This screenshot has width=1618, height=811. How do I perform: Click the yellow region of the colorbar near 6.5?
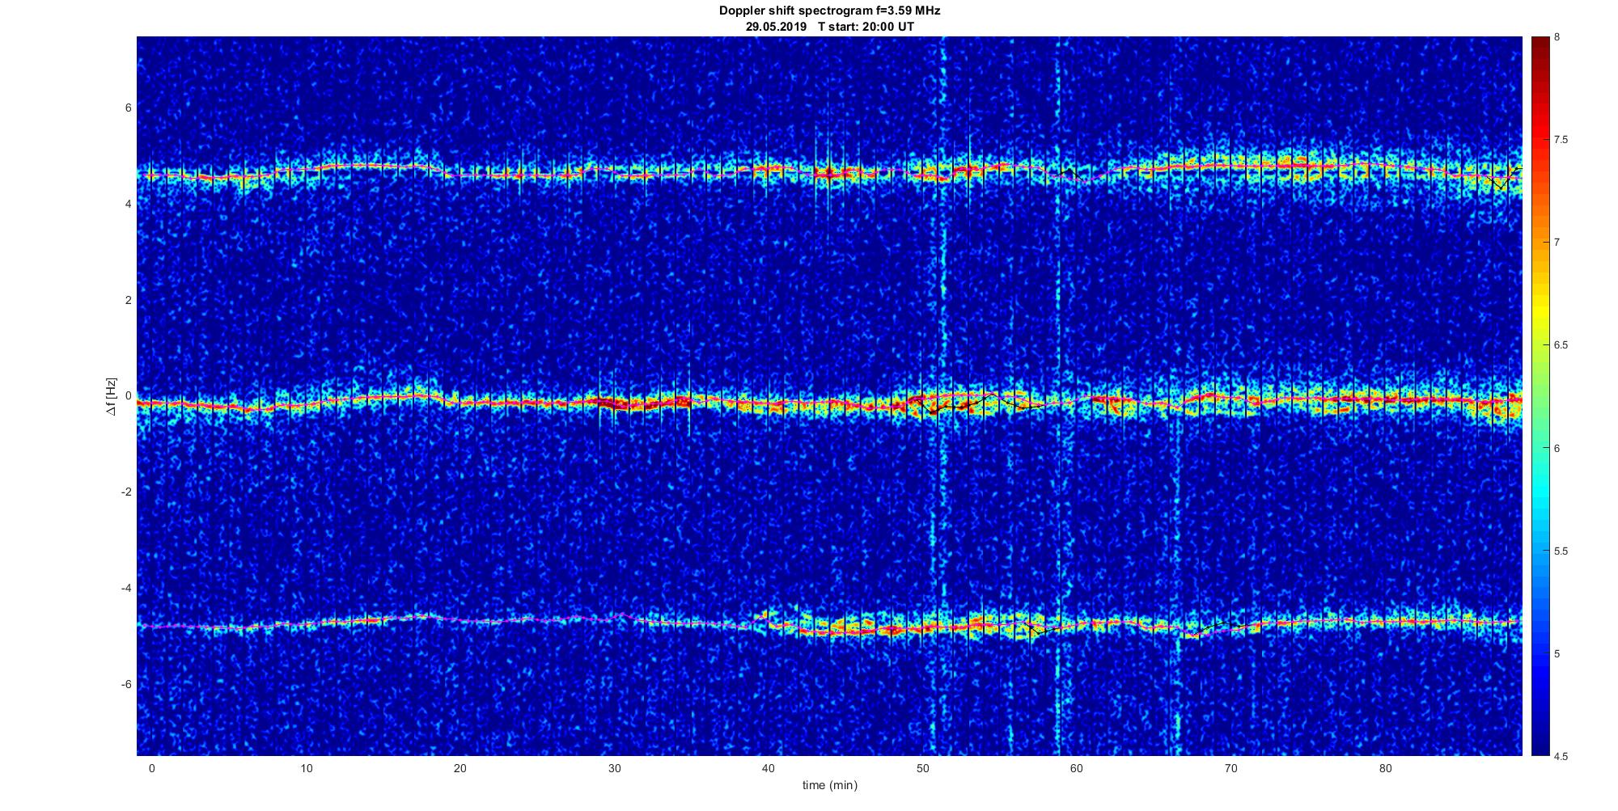(x=1538, y=345)
